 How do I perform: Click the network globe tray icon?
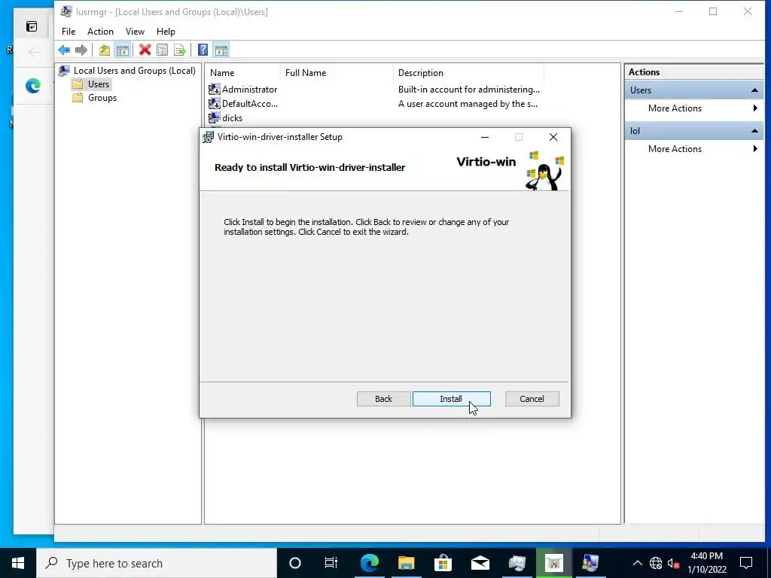pyautogui.click(x=656, y=563)
